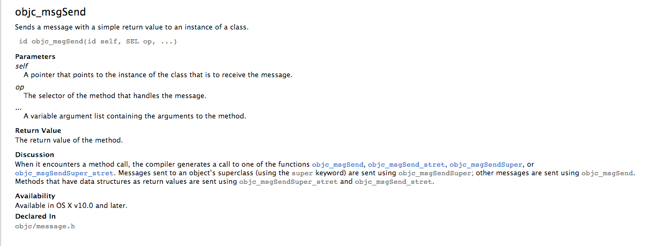Click the italic op parameter name
This screenshot has width=650, height=246.
pyautogui.click(x=20, y=87)
